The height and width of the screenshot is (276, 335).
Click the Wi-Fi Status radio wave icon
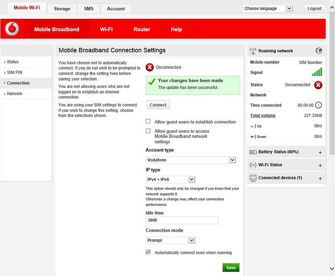[x=253, y=165]
